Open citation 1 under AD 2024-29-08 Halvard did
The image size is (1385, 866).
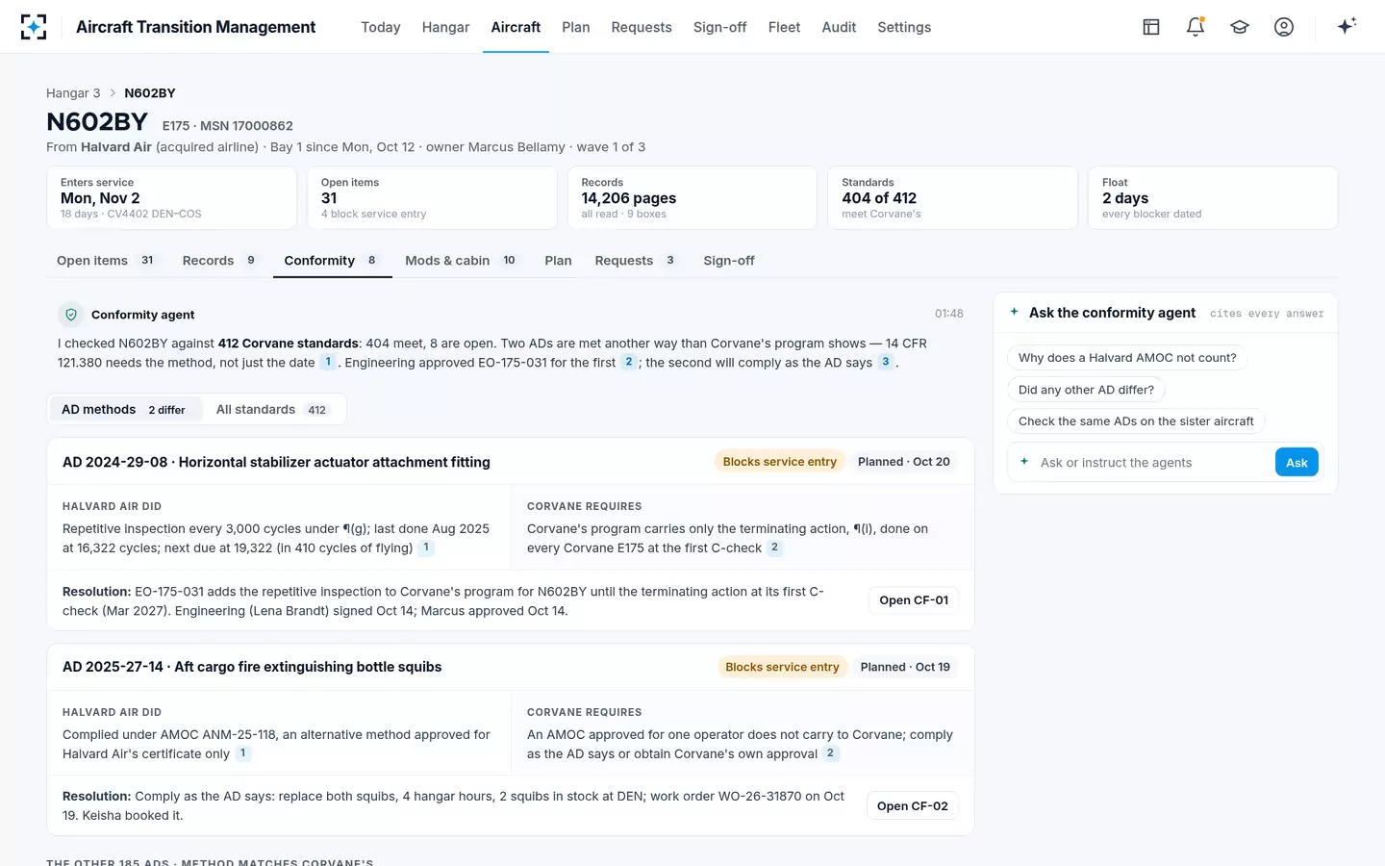[426, 548]
